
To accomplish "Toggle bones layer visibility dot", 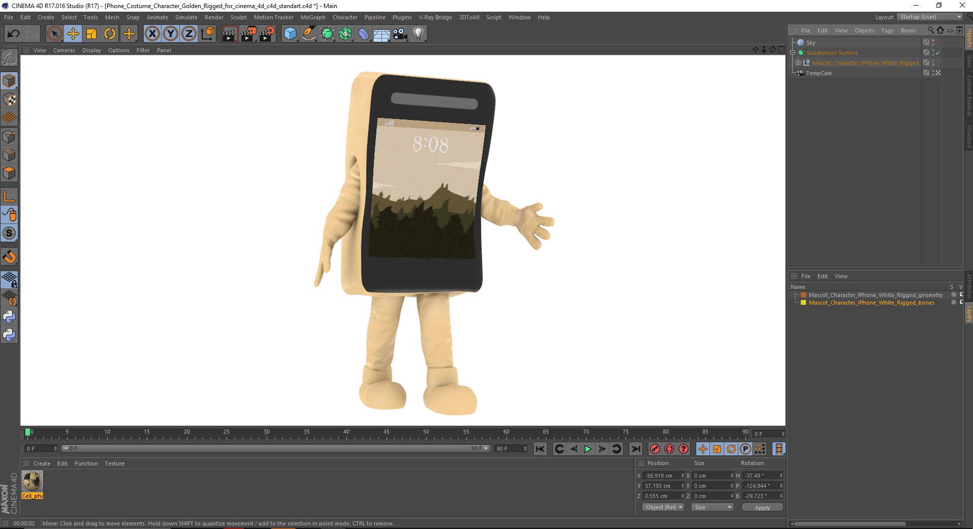I will pos(954,303).
